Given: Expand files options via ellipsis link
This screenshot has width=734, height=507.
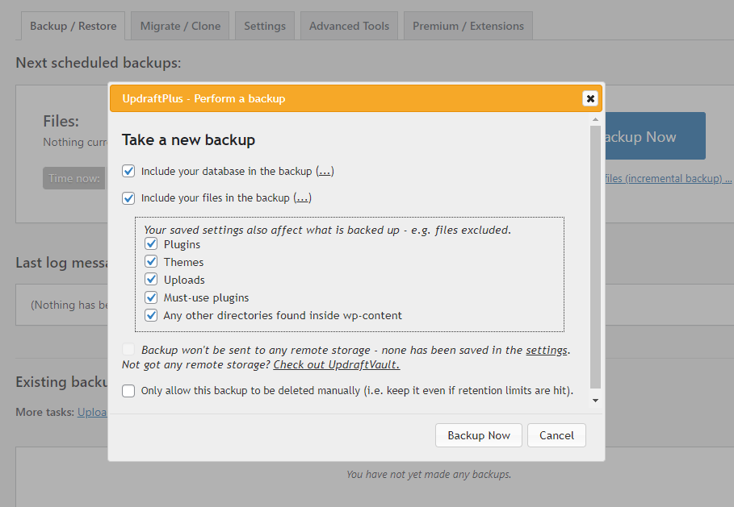Looking at the screenshot, I should click(x=302, y=198).
